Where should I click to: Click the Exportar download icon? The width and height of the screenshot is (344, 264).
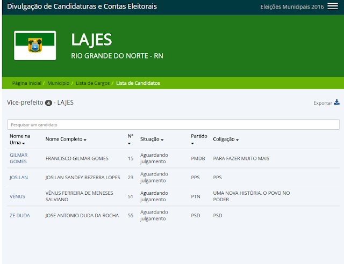pyautogui.click(x=337, y=102)
